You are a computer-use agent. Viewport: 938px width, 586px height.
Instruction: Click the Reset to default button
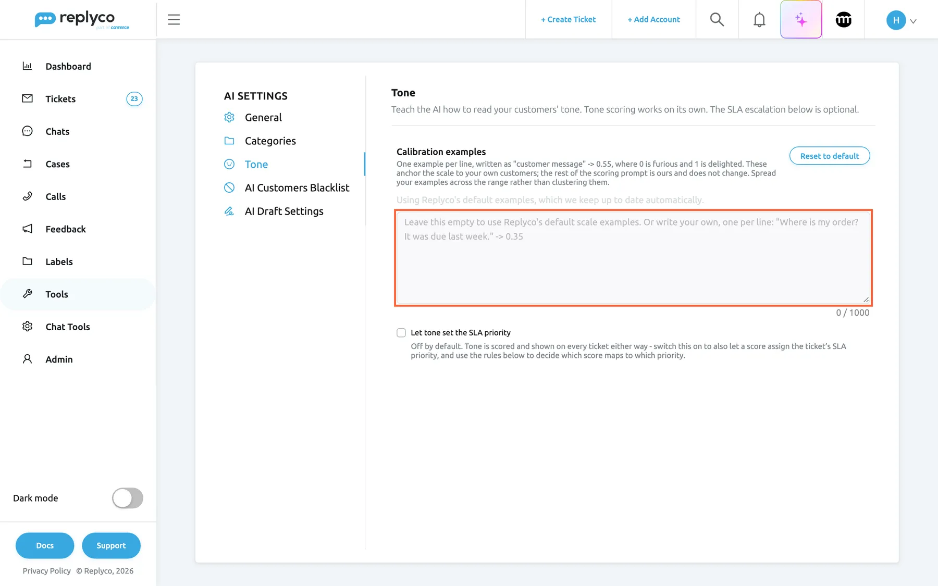pyautogui.click(x=829, y=156)
